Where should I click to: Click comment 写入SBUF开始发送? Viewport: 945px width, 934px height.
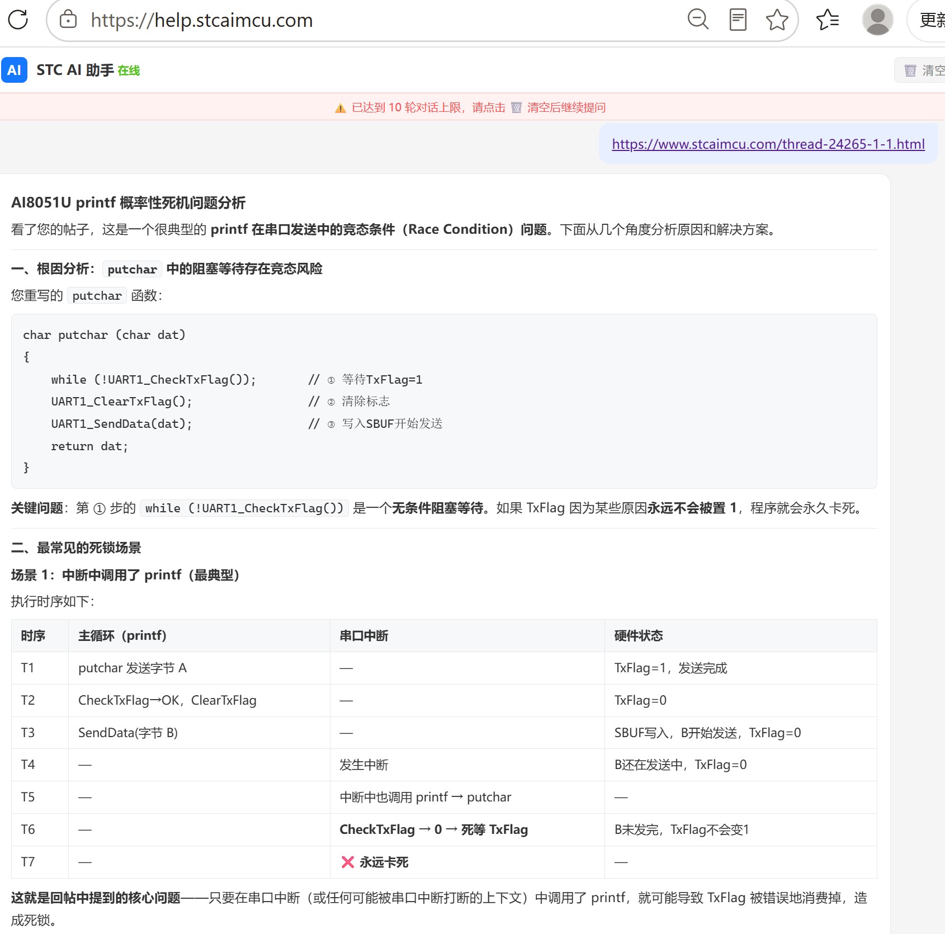pos(392,423)
